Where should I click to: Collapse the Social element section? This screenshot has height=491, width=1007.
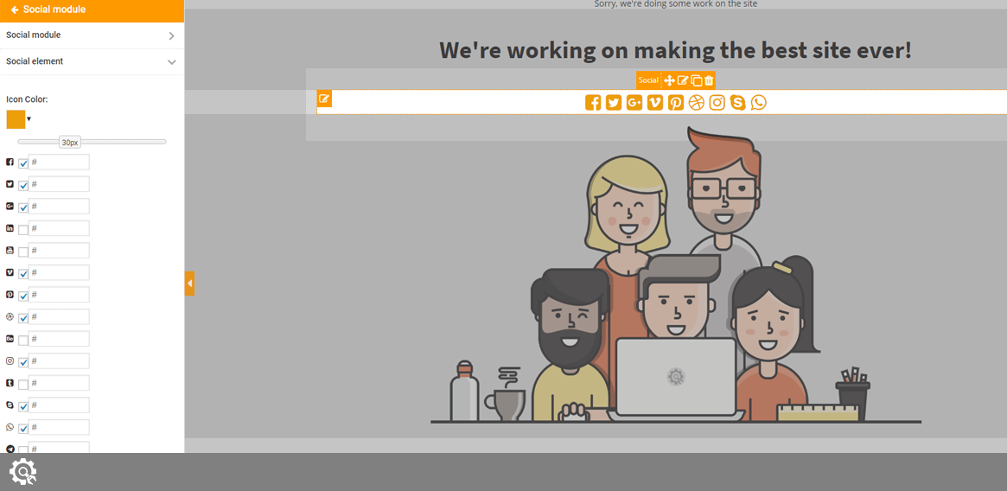pyautogui.click(x=92, y=61)
